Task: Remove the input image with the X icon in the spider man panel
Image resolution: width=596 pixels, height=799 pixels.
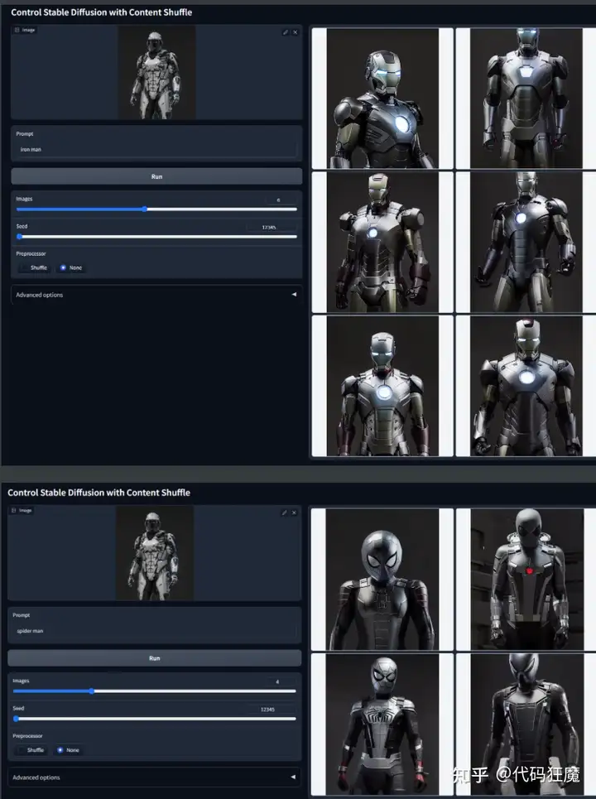Action: (294, 513)
